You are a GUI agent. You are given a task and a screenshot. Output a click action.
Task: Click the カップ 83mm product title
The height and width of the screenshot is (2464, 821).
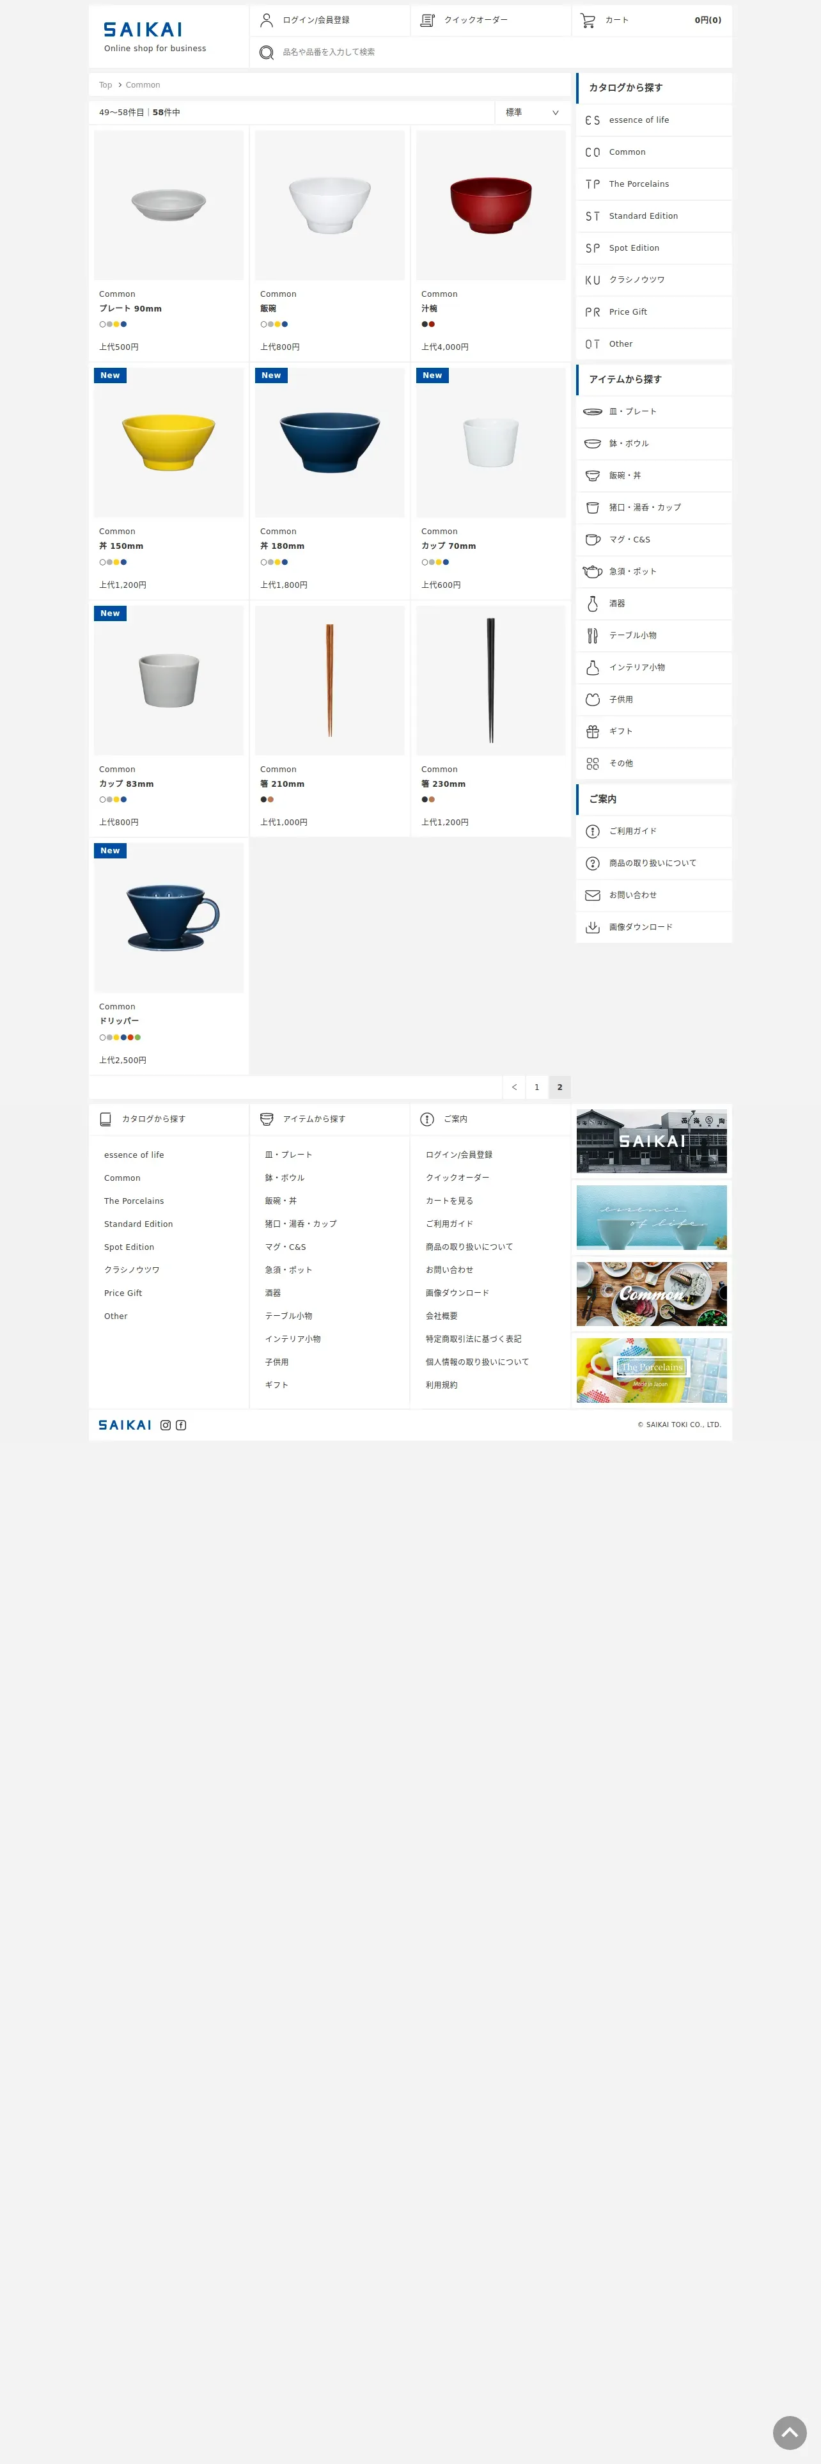pos(126,784)
